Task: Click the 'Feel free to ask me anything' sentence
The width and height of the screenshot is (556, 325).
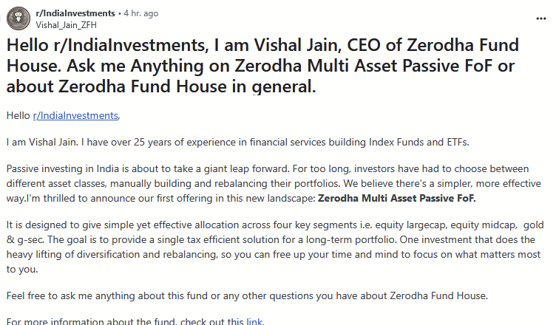Action: [x=247, y=295]
